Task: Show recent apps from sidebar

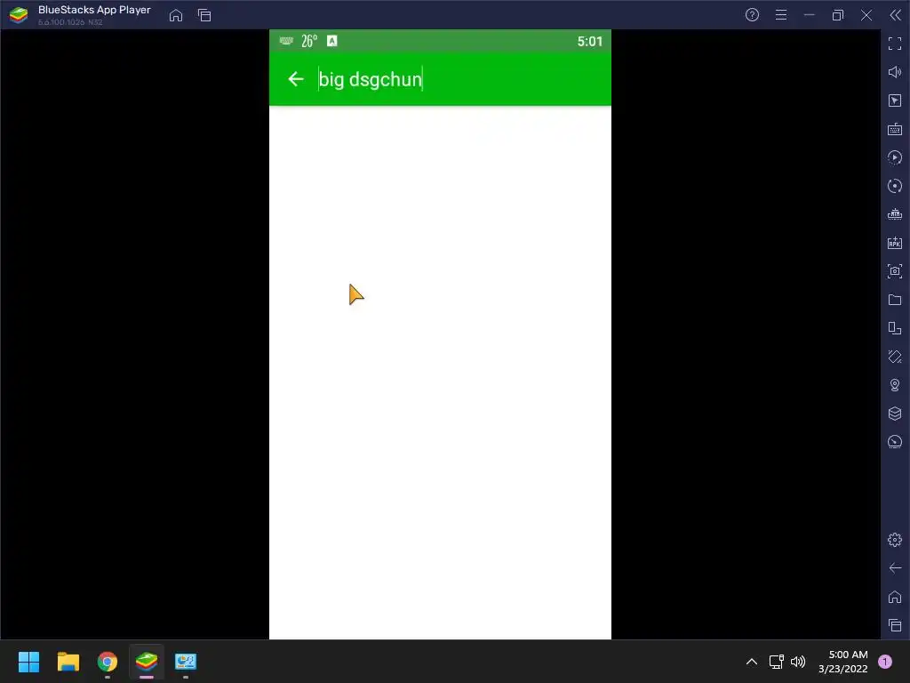Action: pos(895,625)
